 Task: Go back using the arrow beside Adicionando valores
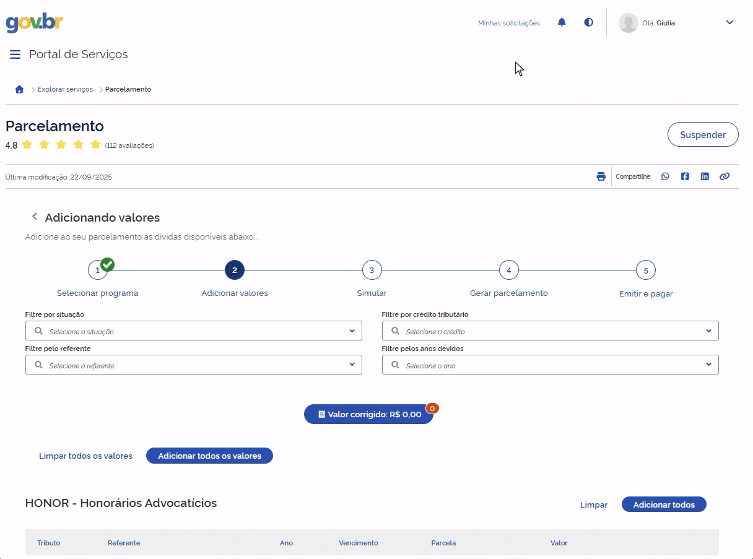pos(35,217)
